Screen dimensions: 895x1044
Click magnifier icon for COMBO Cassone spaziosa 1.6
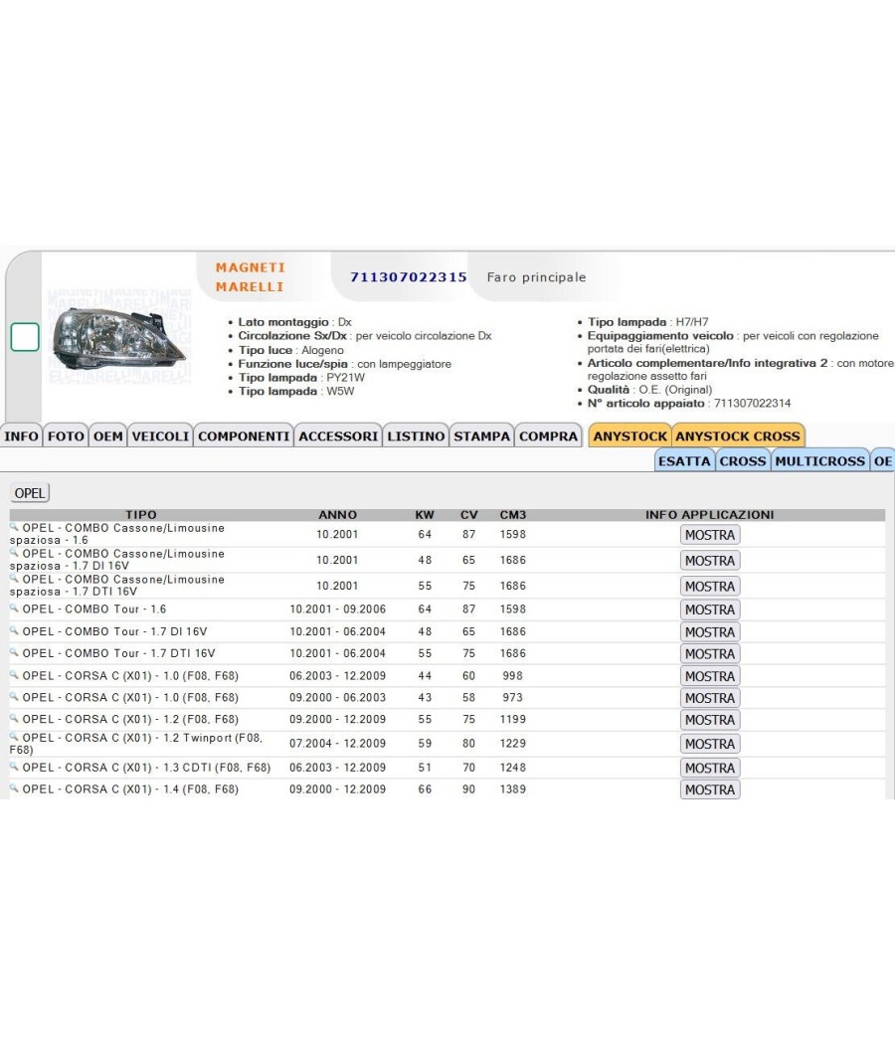[14, 527]
